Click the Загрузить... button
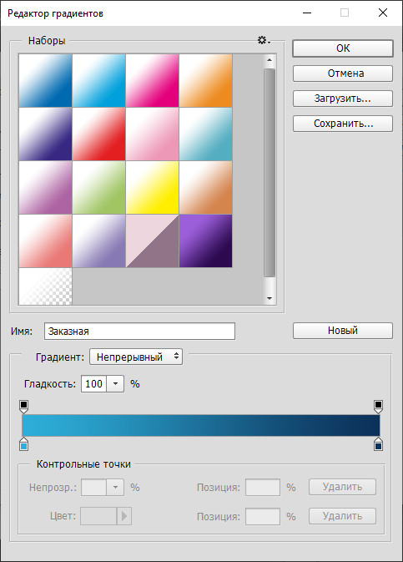 pos(343,99)
